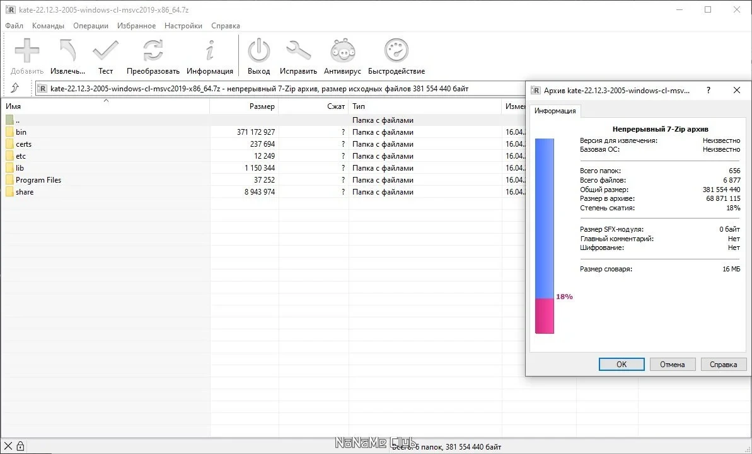752x454 pixels.
Task: Select the Информация tab in dialog
Action: pos(555,111)
